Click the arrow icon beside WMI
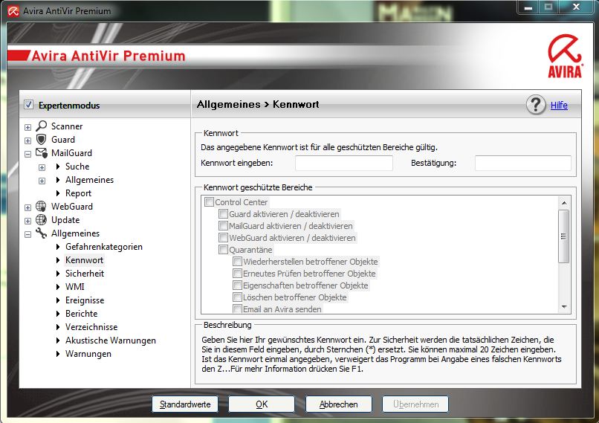The height and width of the screenshot is (423, 599). click(x=58, y=287)
